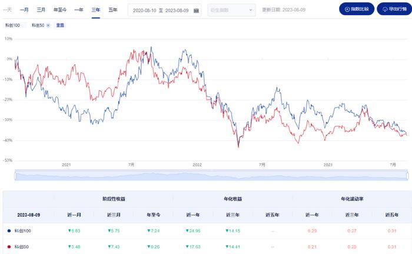
Task: Click the 重置 reset link
Action: 60,25
